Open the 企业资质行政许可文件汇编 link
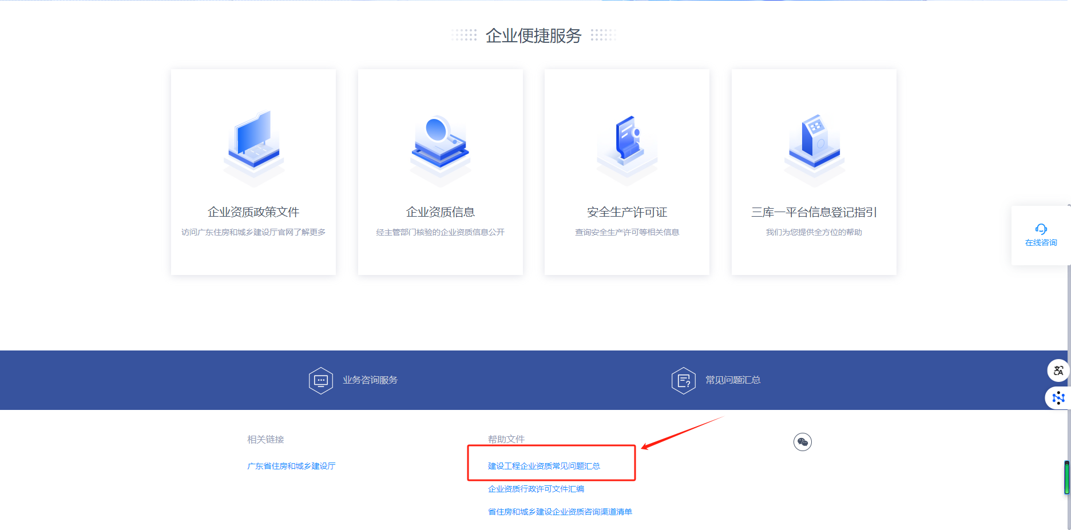Screen dimensions: 1071x530 [536, 489]
